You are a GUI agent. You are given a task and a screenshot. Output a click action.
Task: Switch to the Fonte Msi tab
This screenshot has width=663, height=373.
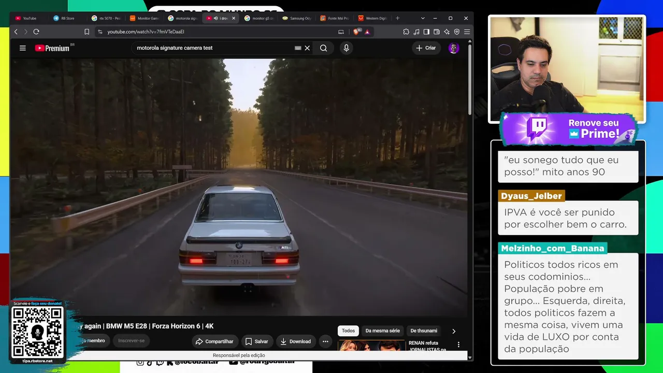pyautogui.click(x=335, y=18)
